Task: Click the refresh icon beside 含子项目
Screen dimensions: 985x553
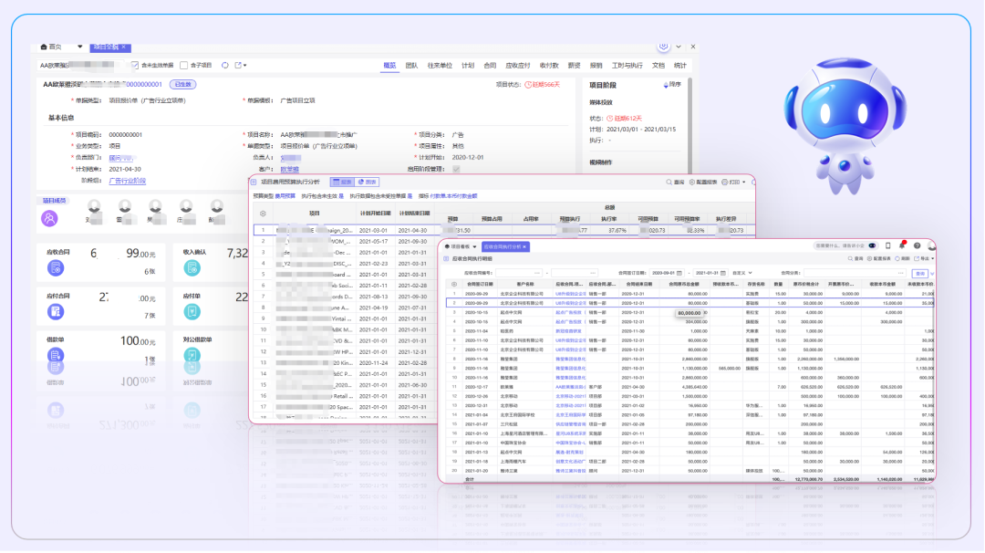Action: tap(224, 66)
